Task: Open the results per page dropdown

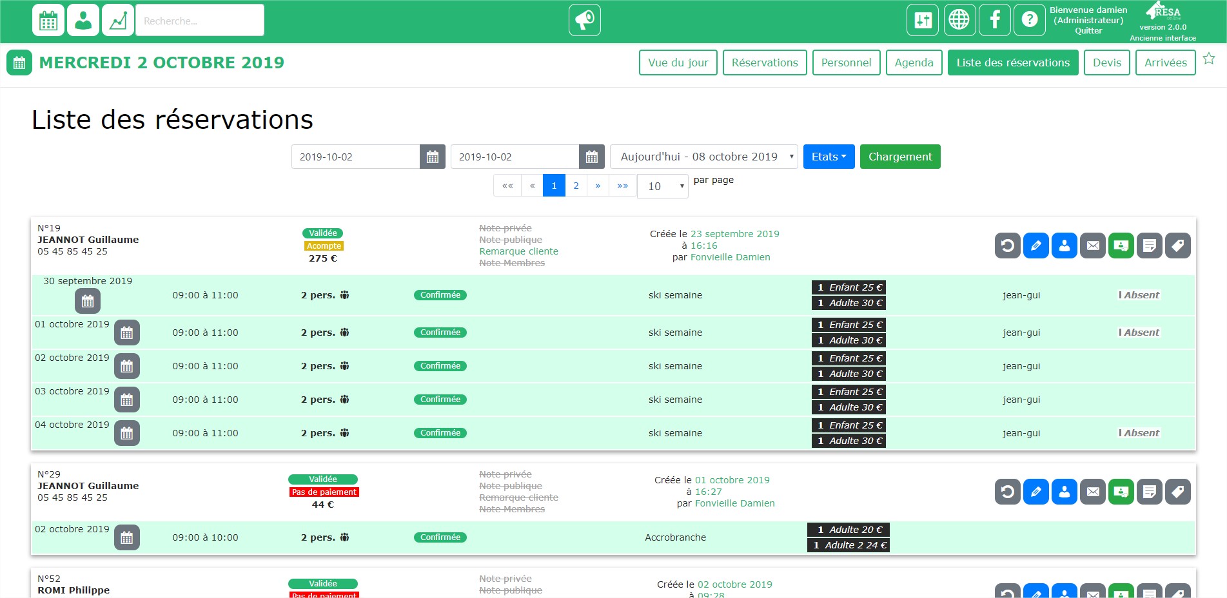Action: pyautogui.click(x=662, y=186)
